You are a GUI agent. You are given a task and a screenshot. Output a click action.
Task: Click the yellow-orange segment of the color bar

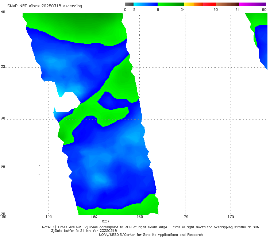[193, 4]
